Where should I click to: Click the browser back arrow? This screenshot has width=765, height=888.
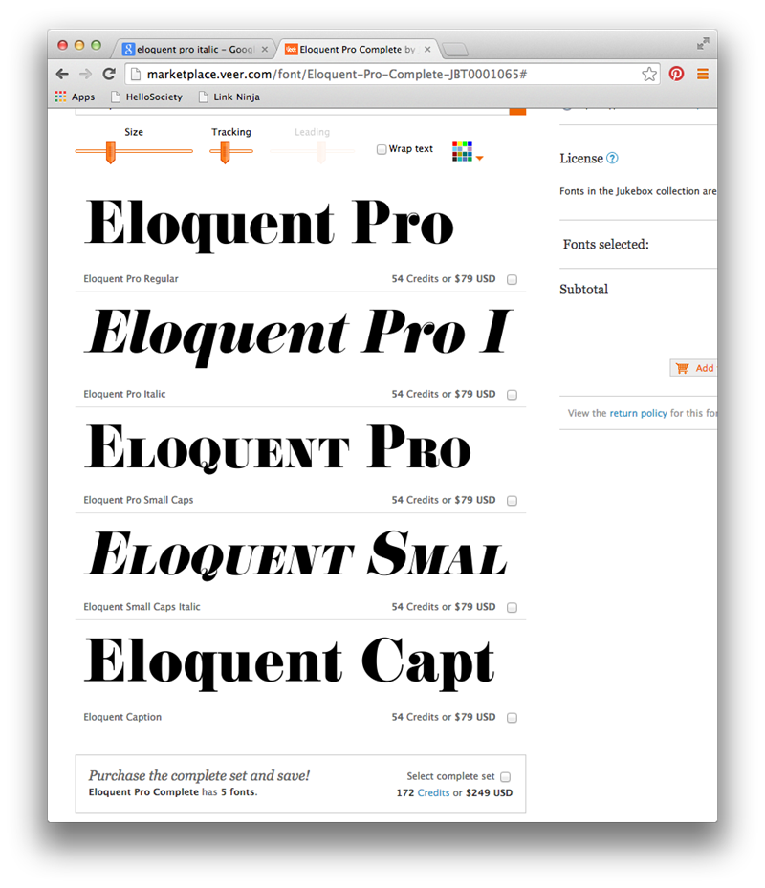pyautogui.click(x=62, y=75)
